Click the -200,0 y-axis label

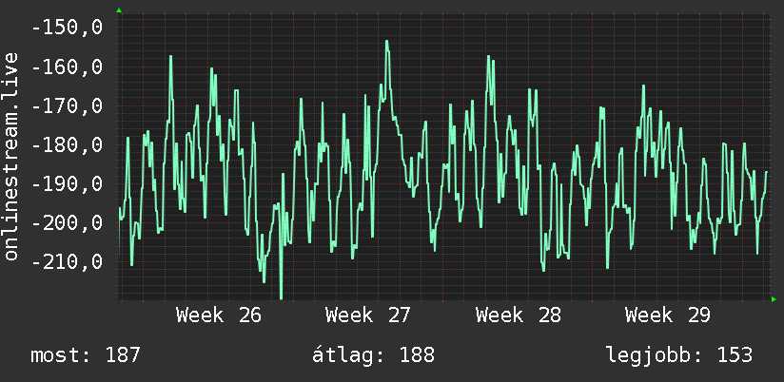(67, 222)
